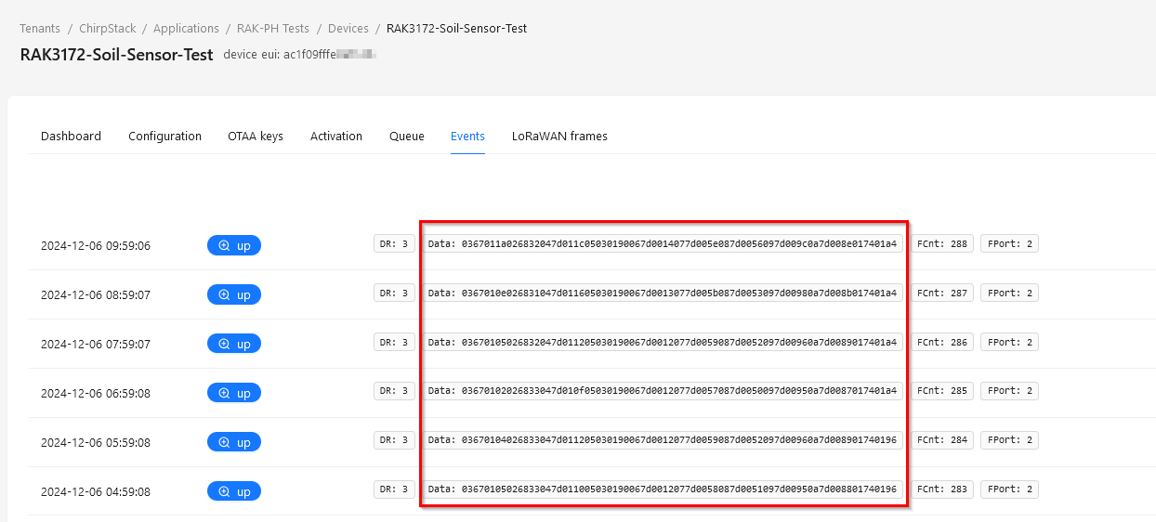This screenshot has width=1156, height=522.
Task: Select timestamp 2024-12-06 09:59:06
Action: [x=96, y=246]
